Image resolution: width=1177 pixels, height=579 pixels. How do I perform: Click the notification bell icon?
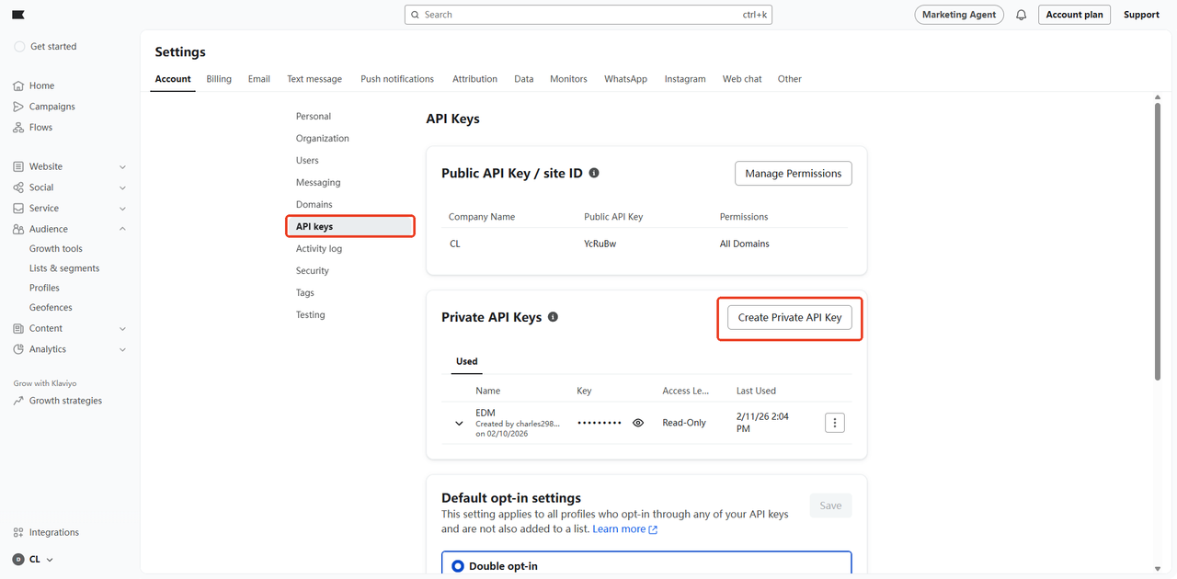[x=1021, y=15]
